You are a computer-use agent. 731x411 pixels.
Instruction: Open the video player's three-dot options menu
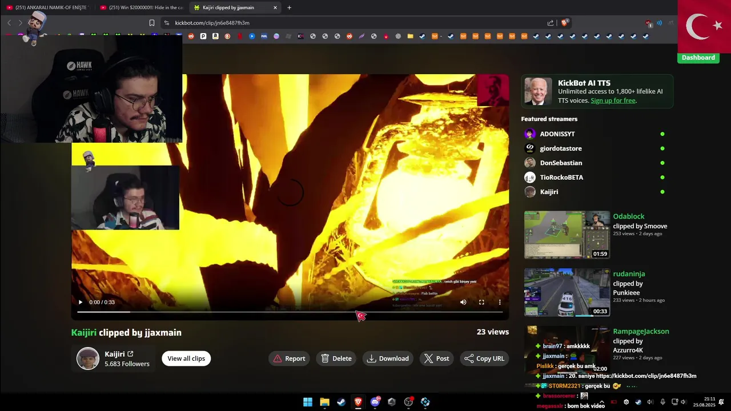(500, 302)
